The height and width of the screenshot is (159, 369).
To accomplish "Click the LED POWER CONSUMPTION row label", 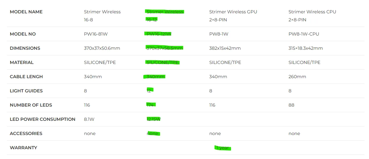I will click(42, 119).
